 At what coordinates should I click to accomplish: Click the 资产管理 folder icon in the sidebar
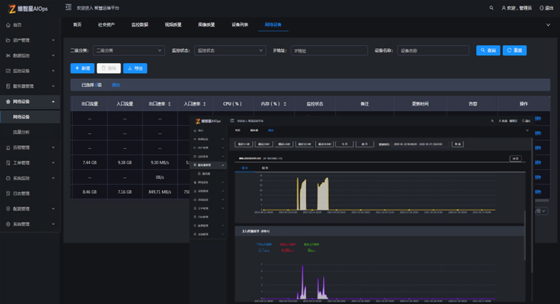(8, 40)
